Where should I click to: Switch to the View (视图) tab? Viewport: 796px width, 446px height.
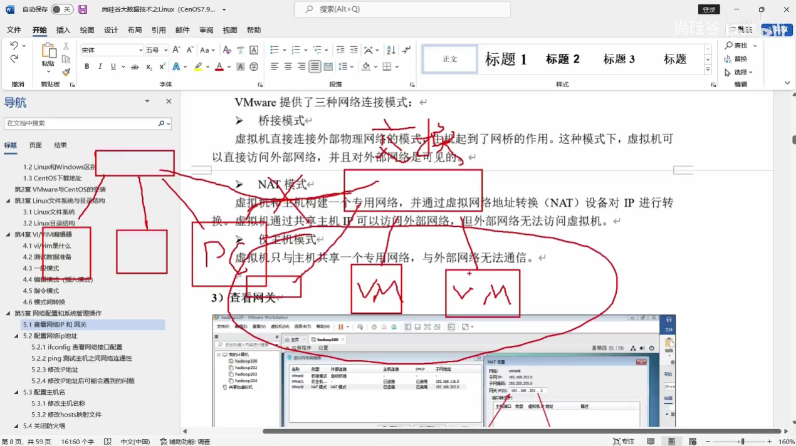(x=230, y=30)
